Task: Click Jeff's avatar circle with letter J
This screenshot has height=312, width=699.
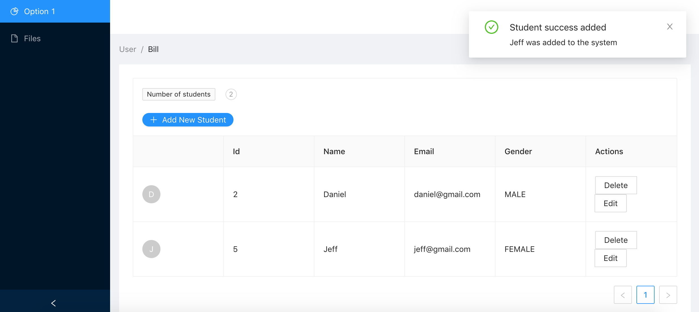Action: (x=151, y=249)
